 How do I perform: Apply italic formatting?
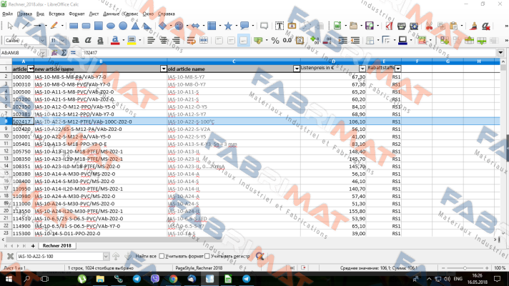pyautogui.click(x=88, y=40)
